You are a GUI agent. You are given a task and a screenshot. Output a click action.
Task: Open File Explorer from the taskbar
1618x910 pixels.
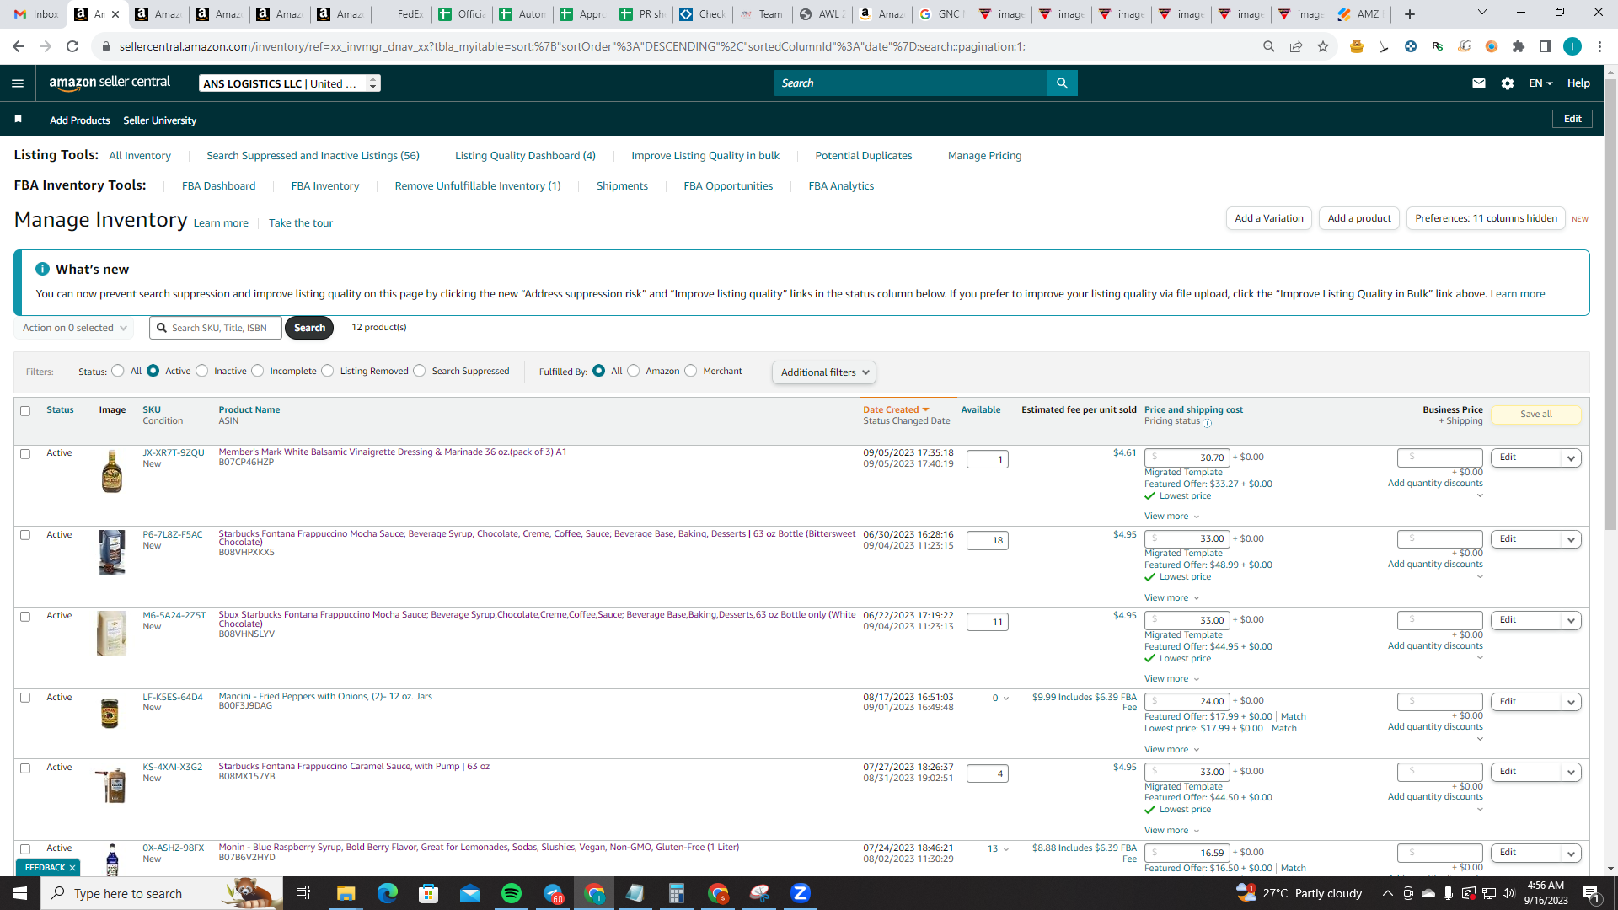[x=346, y=893]
